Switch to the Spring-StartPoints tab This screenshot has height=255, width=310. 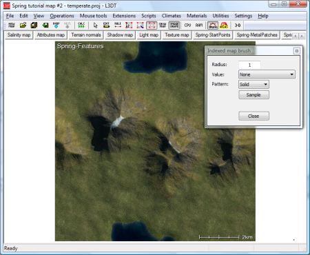(213, 35)
